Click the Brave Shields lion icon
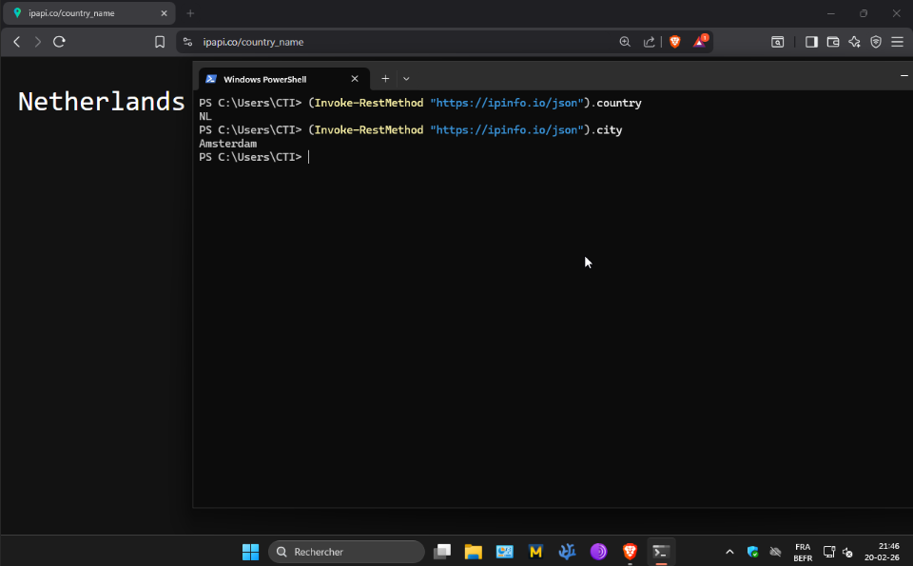The width and height of the screenshot is (913, 566). click(675, 42)
